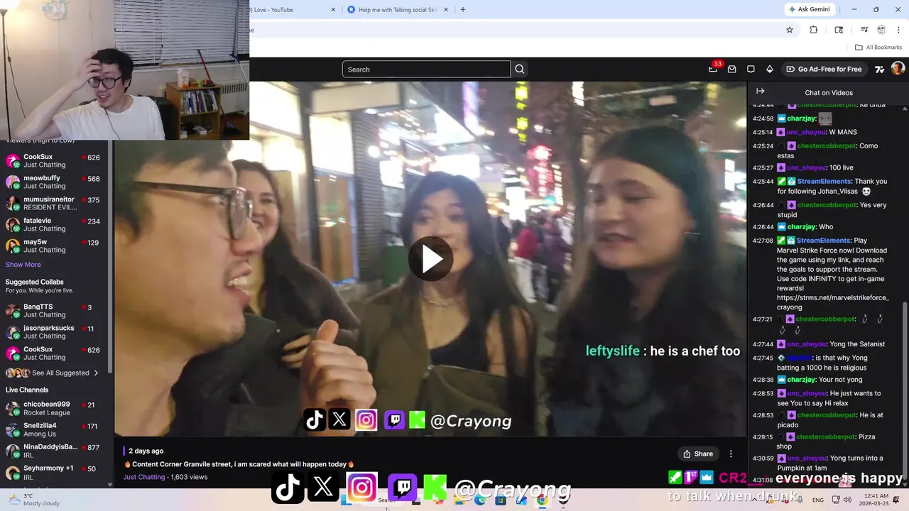Share the video with Share button
909x511 pixels.
tap(698, 454)
